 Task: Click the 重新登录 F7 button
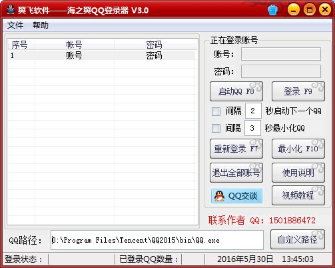point(236,149)
